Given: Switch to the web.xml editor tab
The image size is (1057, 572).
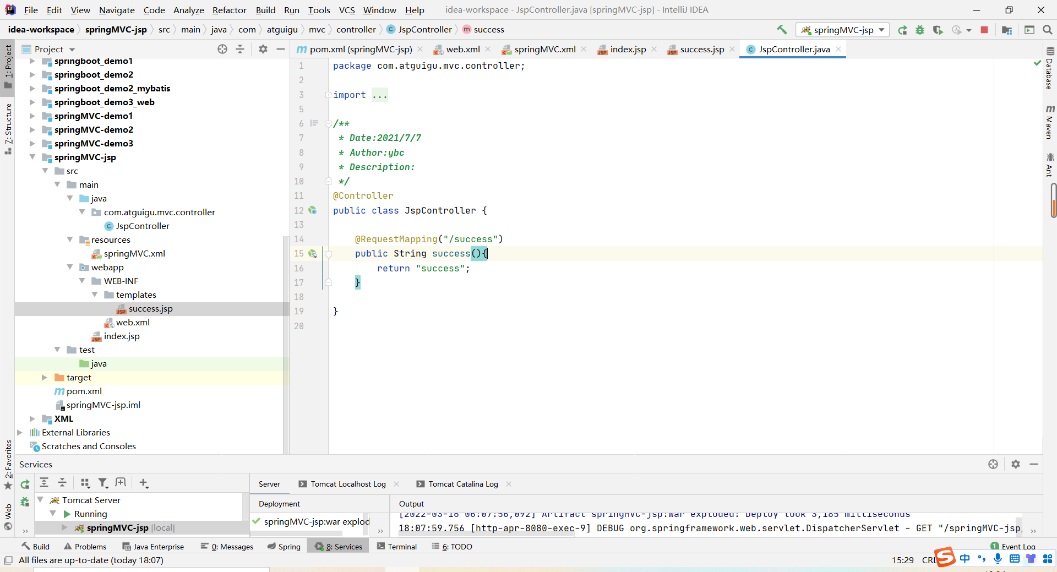Looking at the screenshot, I should click(462, 49).
